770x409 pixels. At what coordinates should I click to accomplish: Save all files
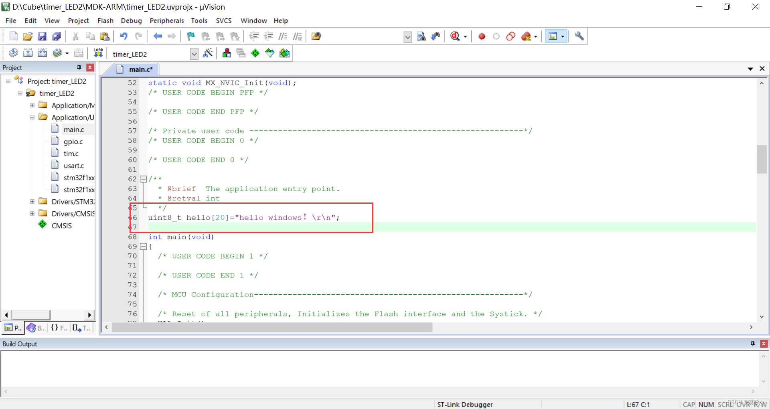click(x=57, y=36)
